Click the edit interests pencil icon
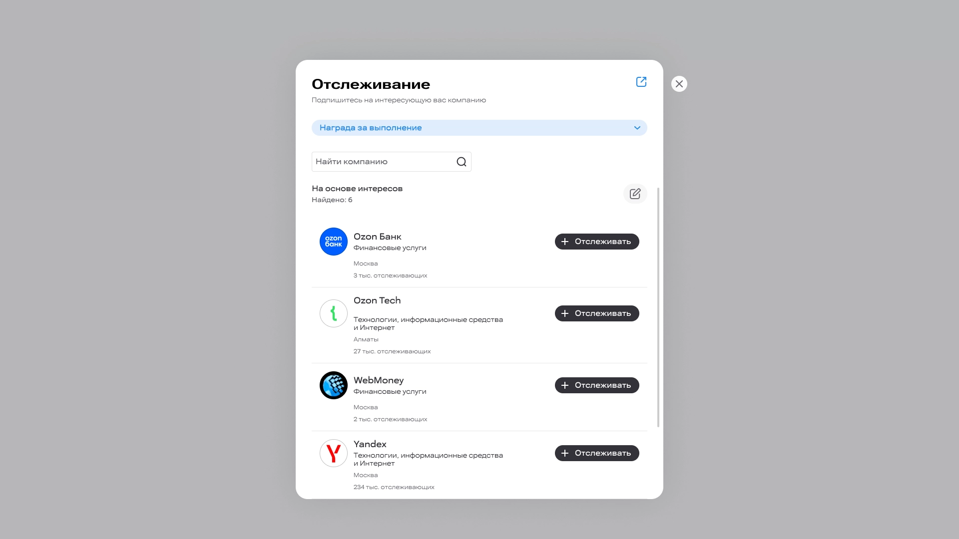This screenshot has width=959, height=539. pyautogui.click(x=635, y=194)
